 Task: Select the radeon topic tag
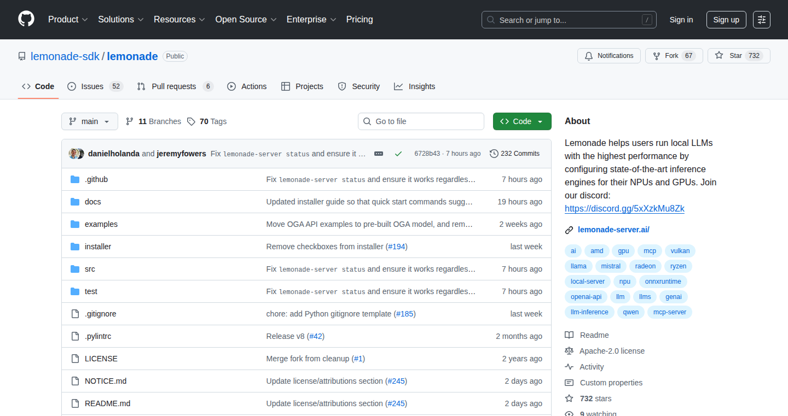[x=646, y=266]
